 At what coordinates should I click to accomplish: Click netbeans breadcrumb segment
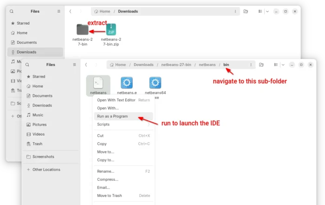coord(207,65)
